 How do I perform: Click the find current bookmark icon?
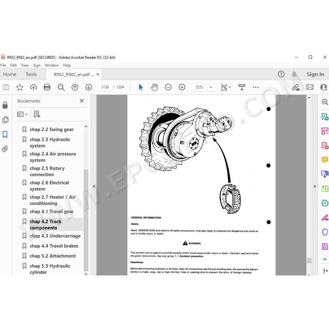pos(37,114)
